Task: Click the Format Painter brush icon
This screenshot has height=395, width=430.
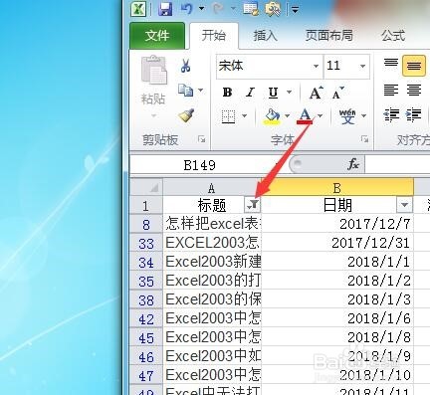Action: [x=186, y=115]
